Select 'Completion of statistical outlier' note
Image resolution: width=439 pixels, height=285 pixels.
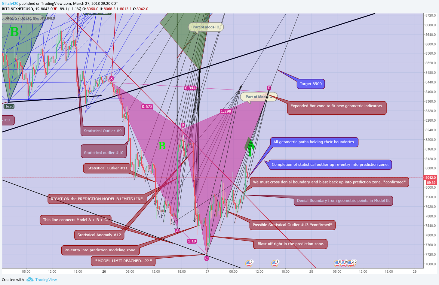[x=330, y=165]
